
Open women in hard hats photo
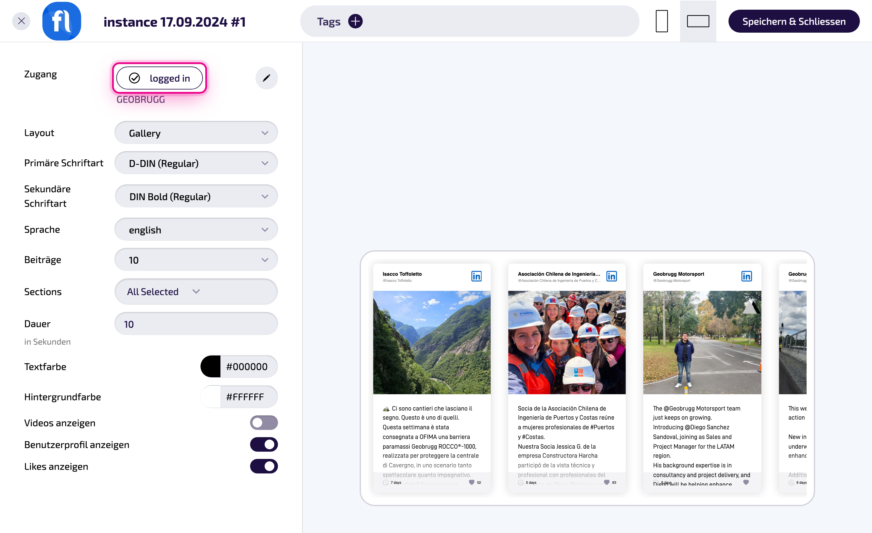(567, 343)
